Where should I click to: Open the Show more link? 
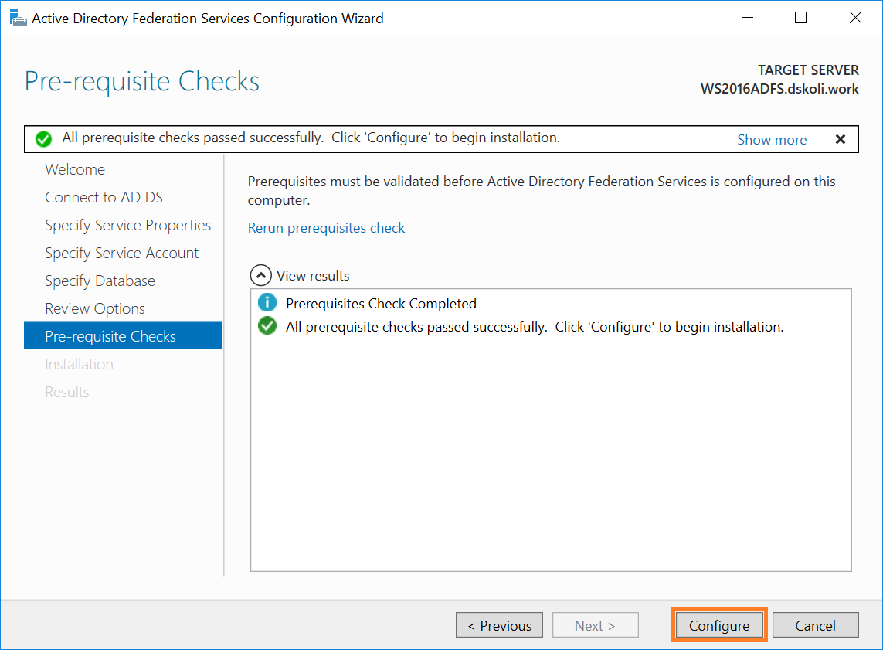tap(772, 140)
